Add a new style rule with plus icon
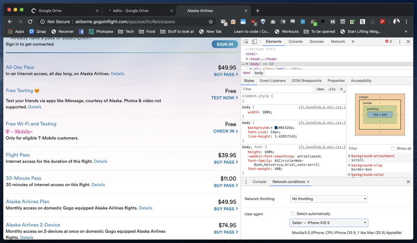This screenshot has height=243, width=417. (341, 89)
